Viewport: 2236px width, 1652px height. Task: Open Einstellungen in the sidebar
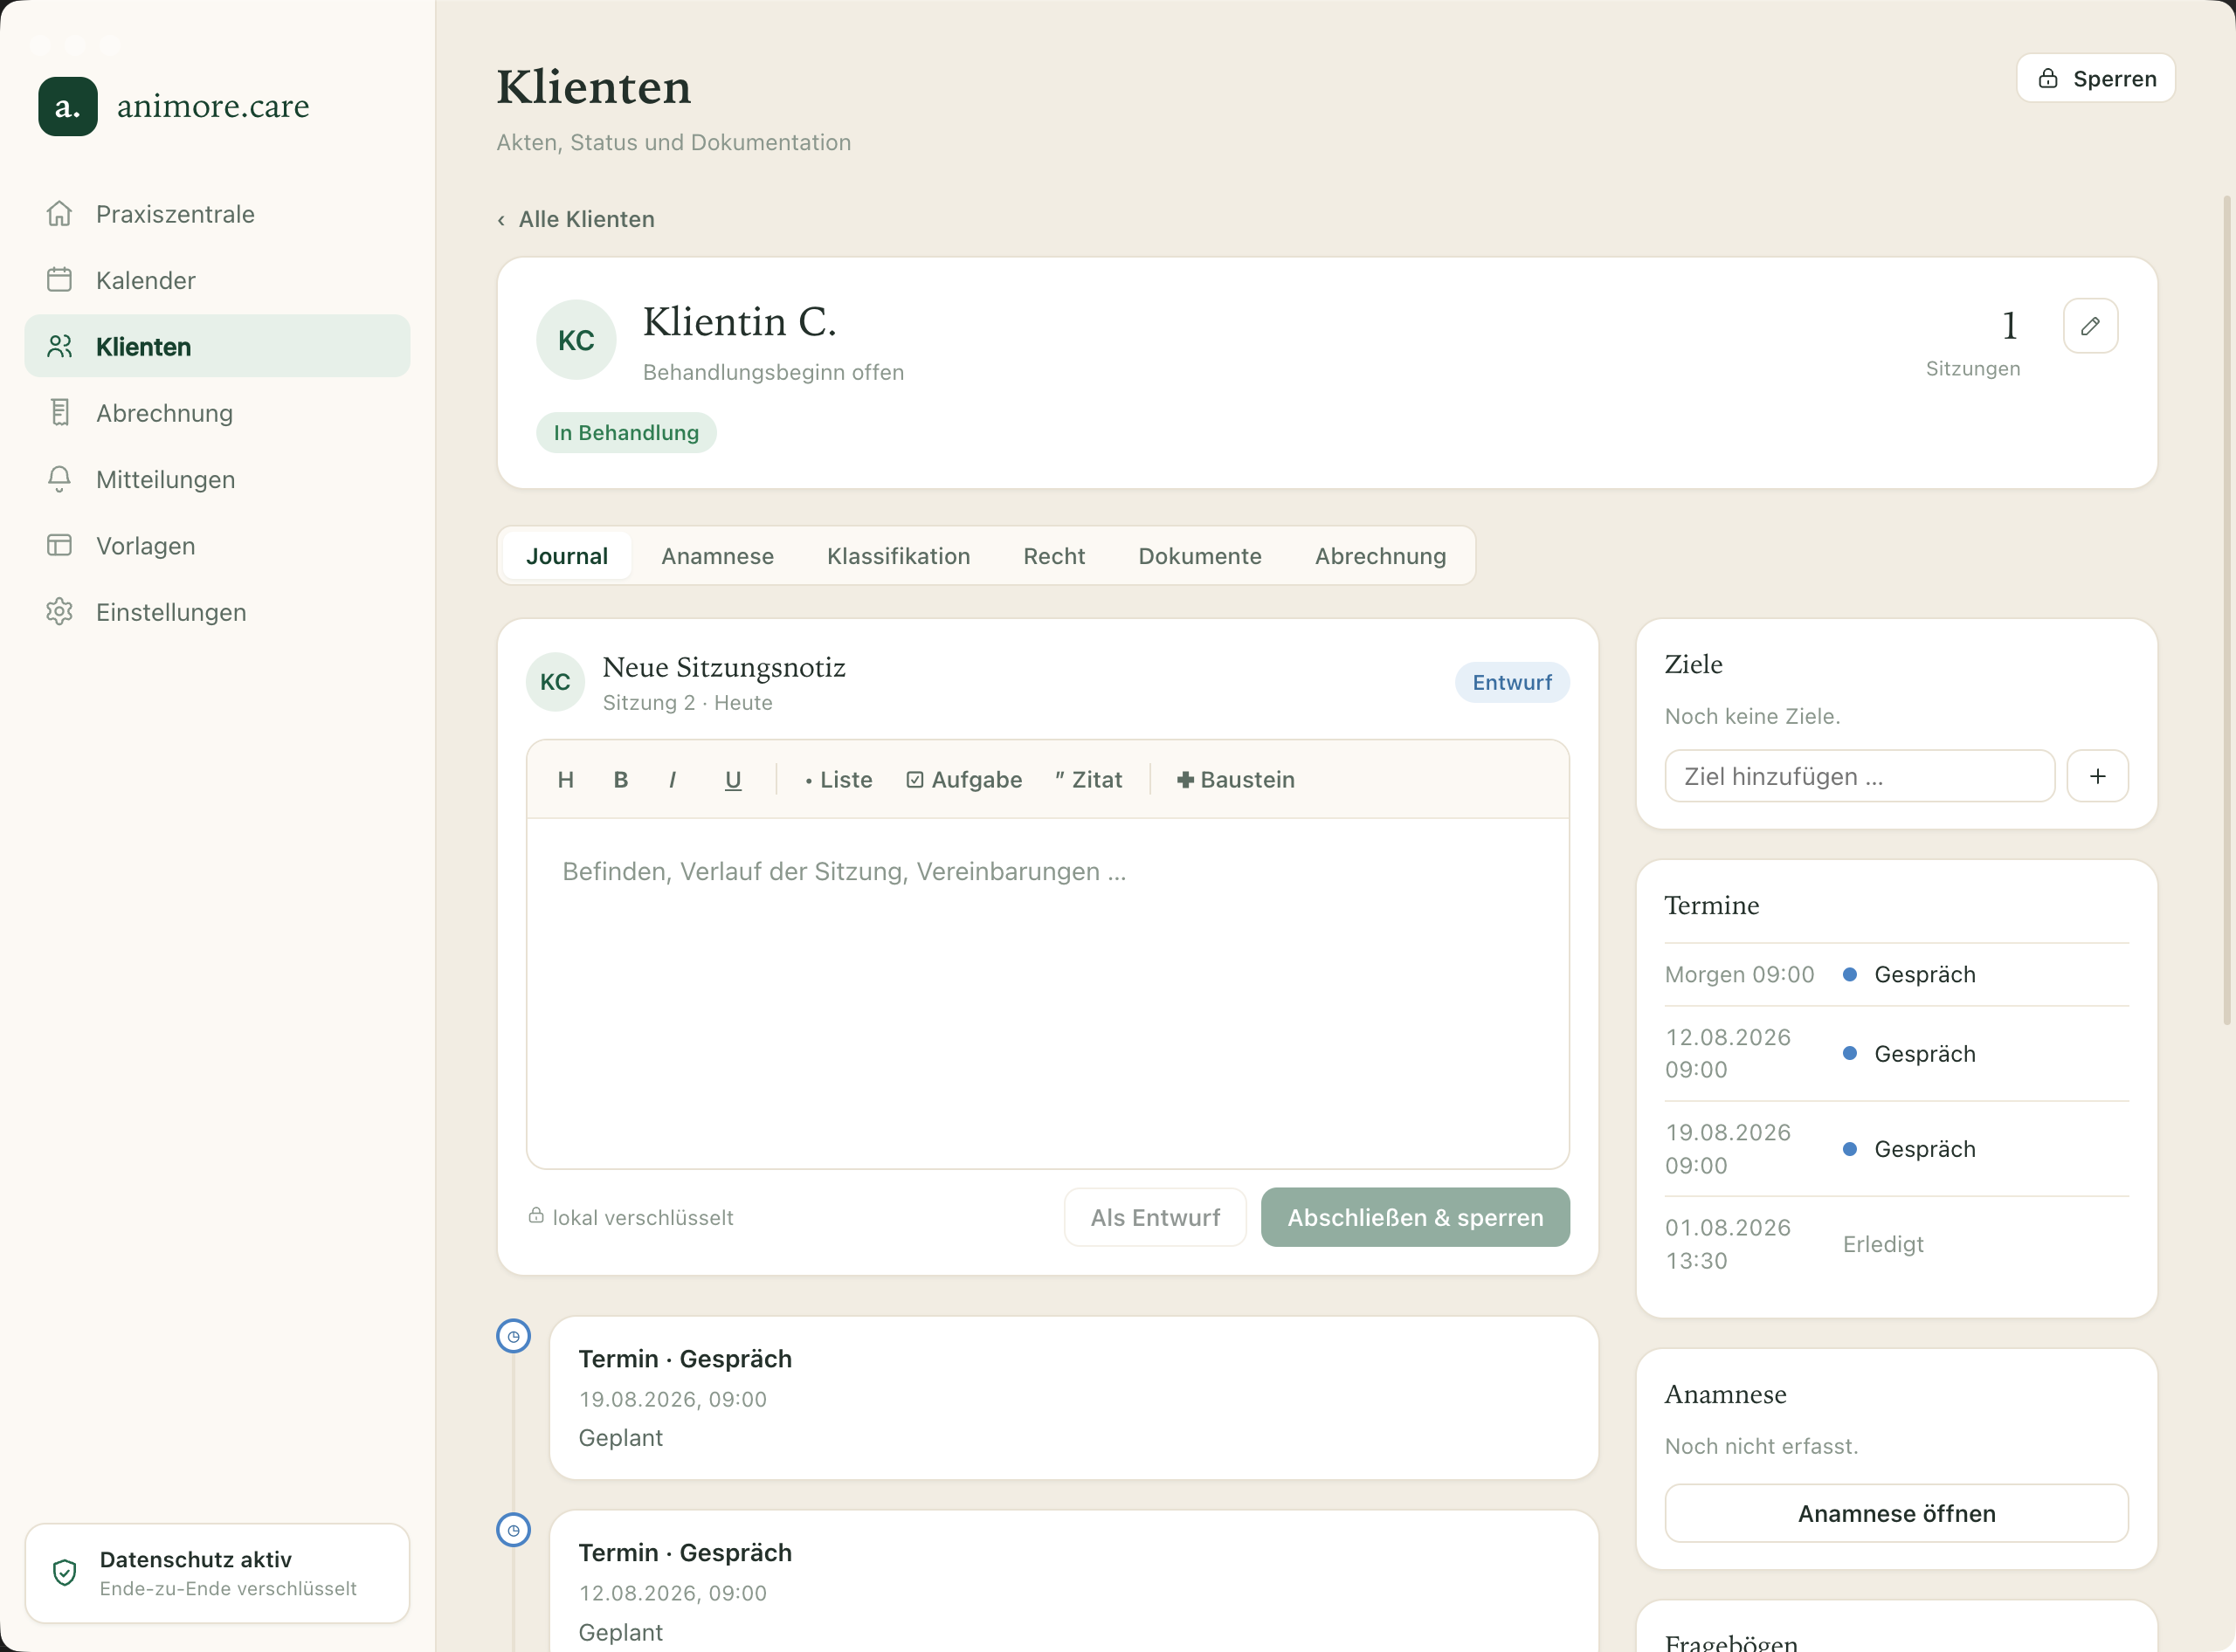tap(217, 612)
